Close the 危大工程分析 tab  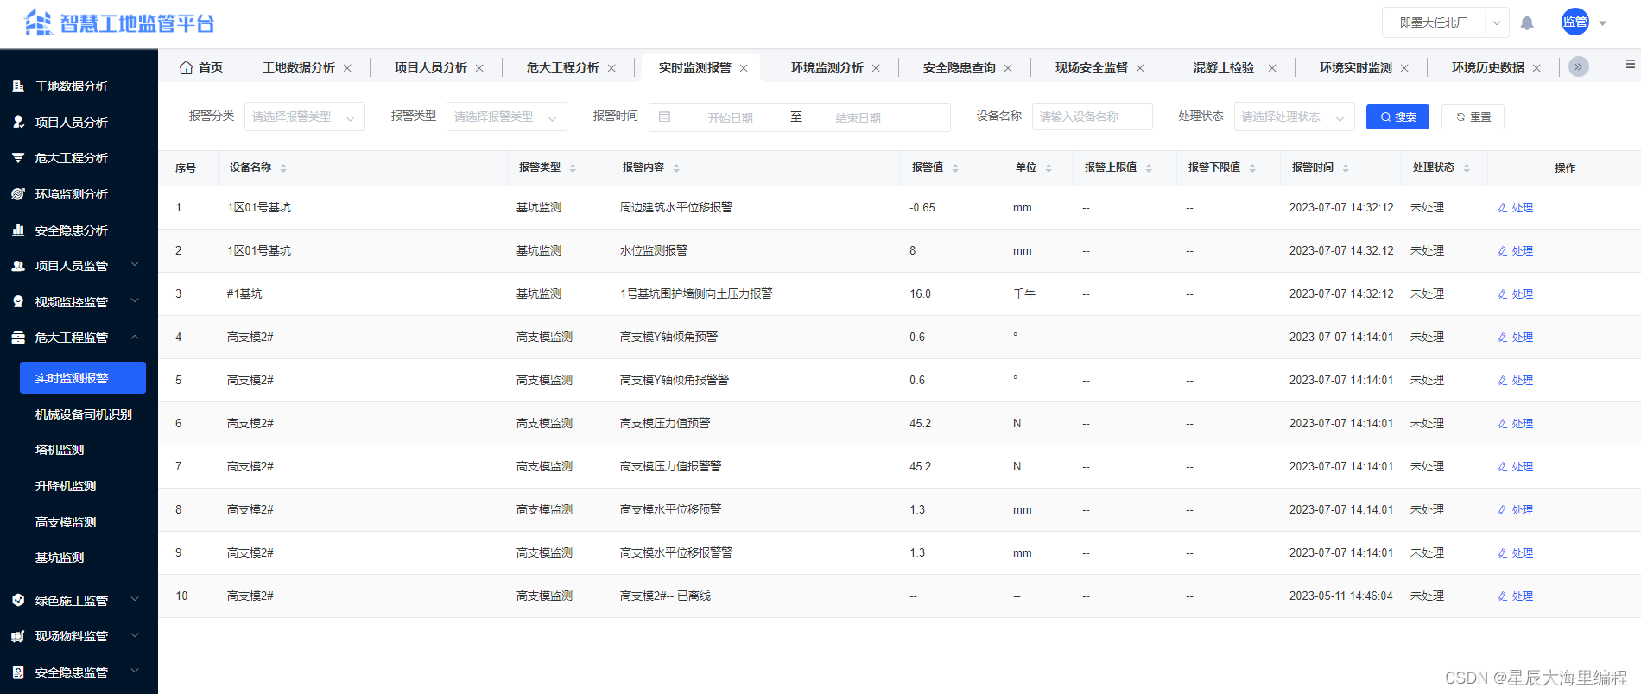pyautogui.click(x=611, y=68)
